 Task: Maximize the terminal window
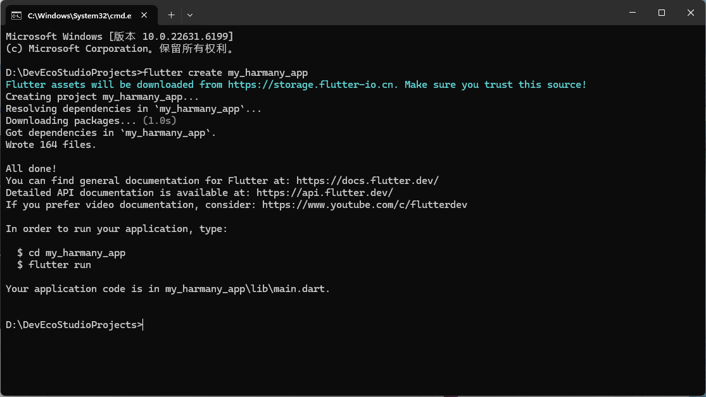pos(662,13)
